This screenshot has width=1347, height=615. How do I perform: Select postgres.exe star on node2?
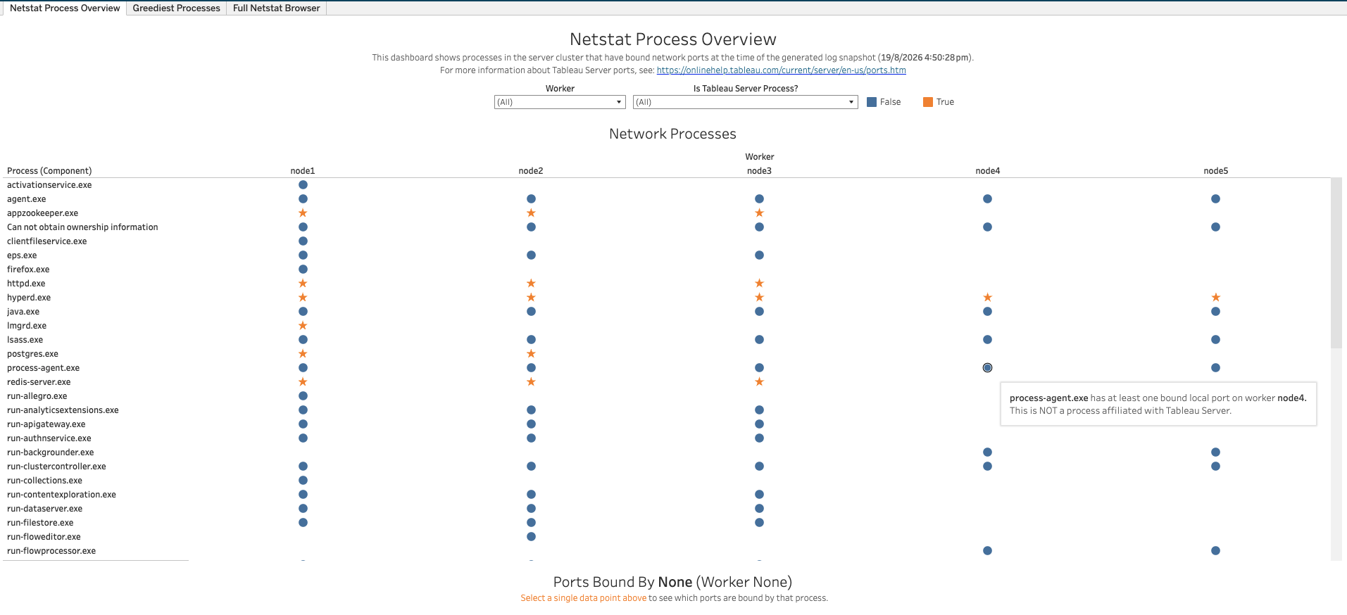(x=531, y=354)
